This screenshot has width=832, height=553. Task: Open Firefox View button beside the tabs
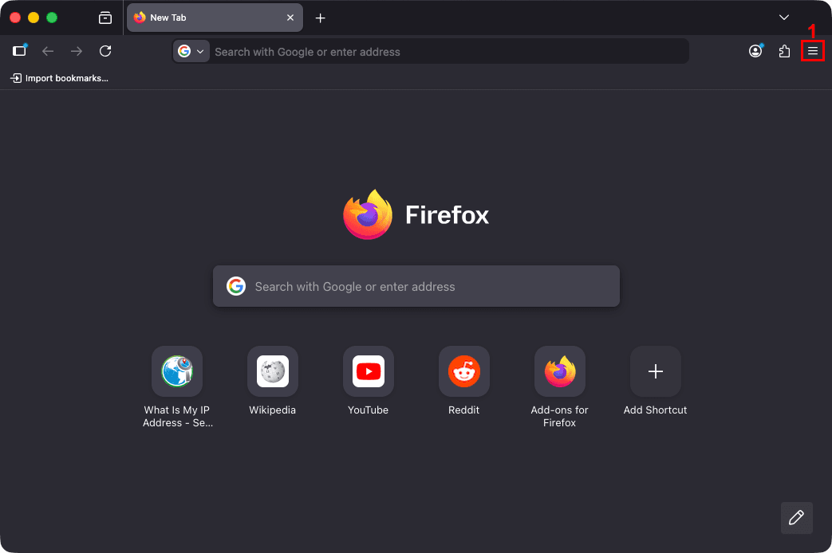(105, 18)
